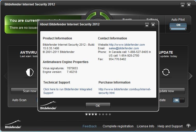Minimize the main Bitdefender window
The width and height of the screenshot is (196, 132).
(x=183, y=5)
